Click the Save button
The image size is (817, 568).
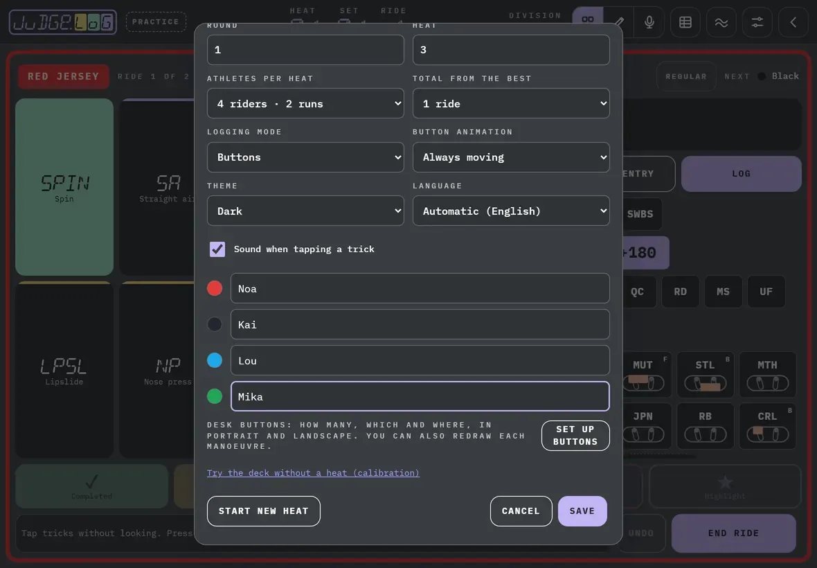582,511
